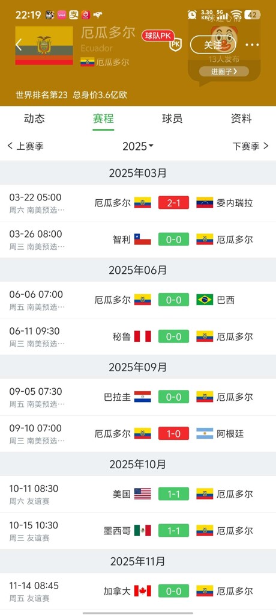Enter the fan circle via 进圈子
Viewport: 276px width, 615px height.
224,72
